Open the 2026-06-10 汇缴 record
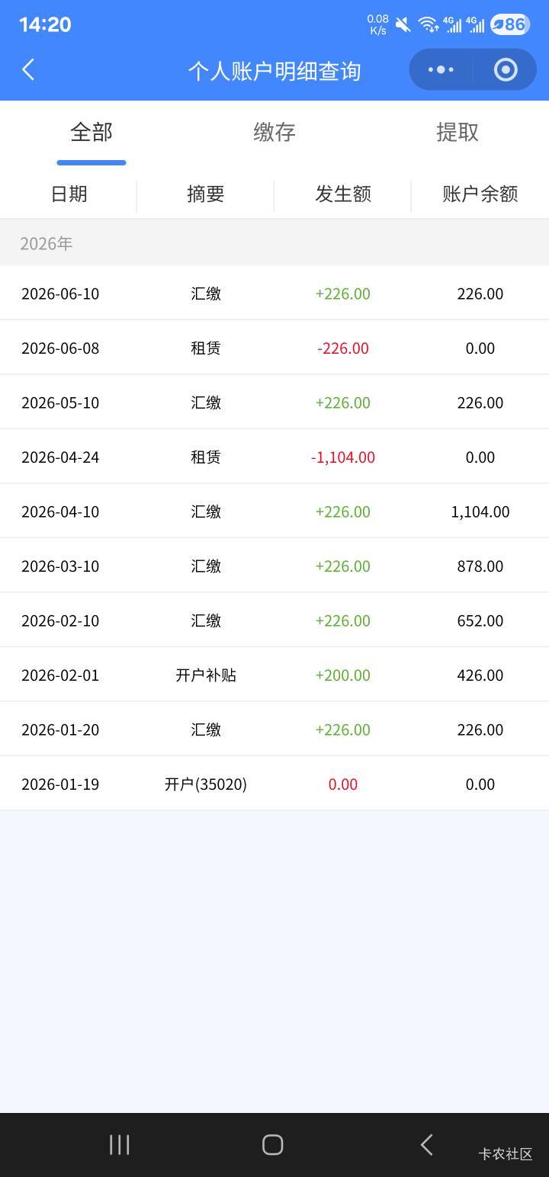 click(274, 293)
